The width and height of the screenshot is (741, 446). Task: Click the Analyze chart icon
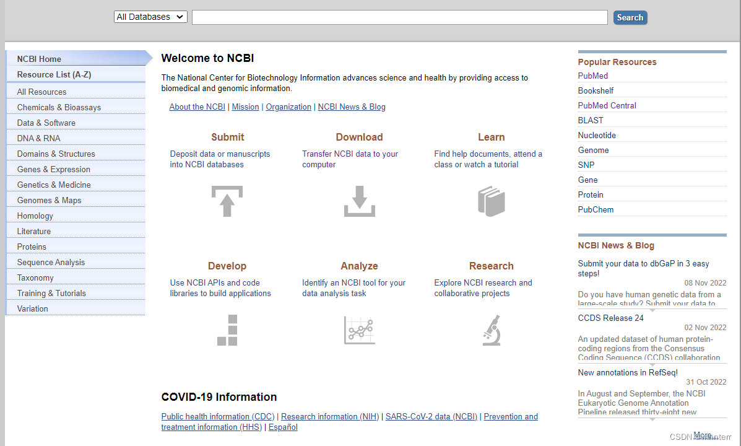point(359,330)
